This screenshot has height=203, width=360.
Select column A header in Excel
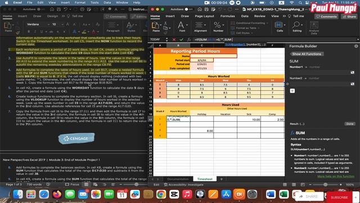pyautogui.click(x=160, y=45)
